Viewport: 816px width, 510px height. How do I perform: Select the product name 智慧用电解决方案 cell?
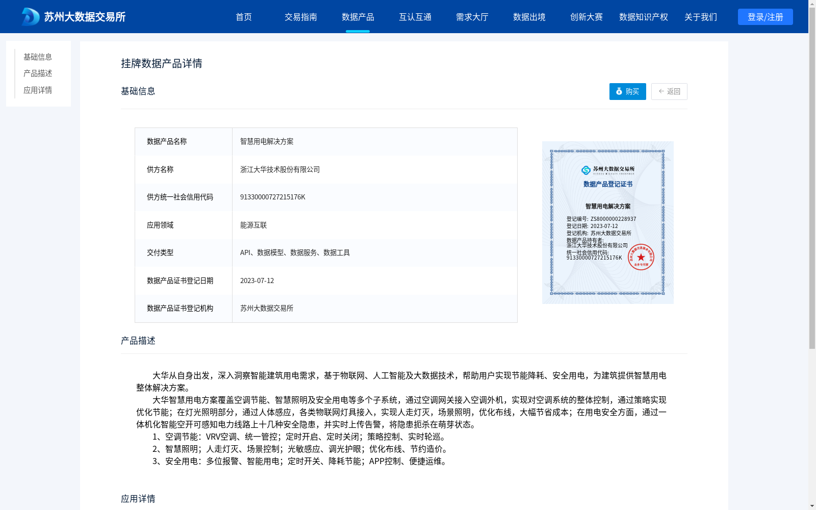(x=375, y=141)
